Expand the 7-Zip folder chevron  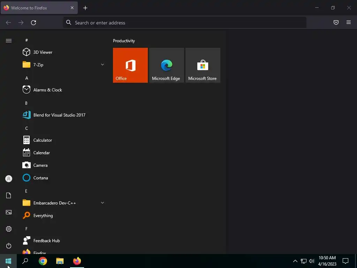(x=102, y=65)
